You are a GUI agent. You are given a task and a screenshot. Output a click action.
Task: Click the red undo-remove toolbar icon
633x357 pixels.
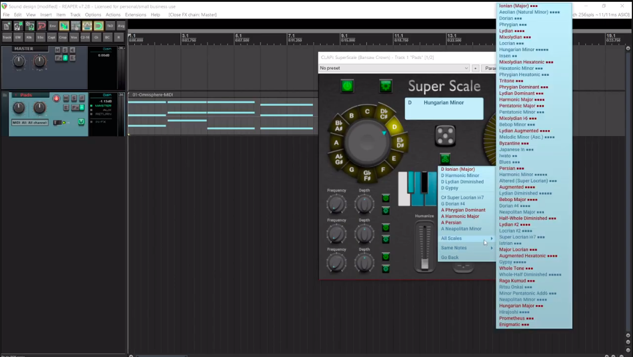click(41, 26)
